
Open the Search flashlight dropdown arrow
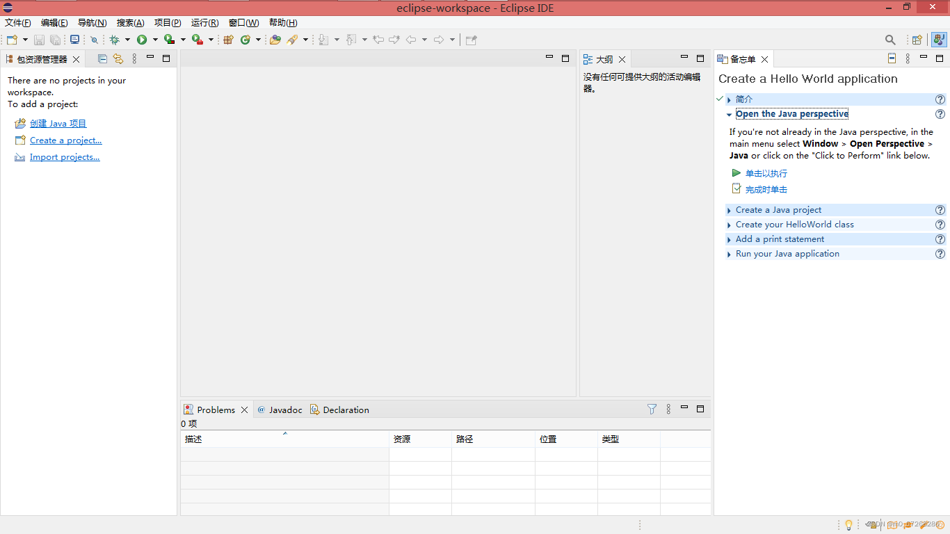click(305, 40)
